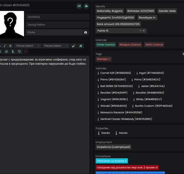The image size is (184, 174).
Task: Open info icon for Shinobi vehicle
Action: (x=98, y=106)
